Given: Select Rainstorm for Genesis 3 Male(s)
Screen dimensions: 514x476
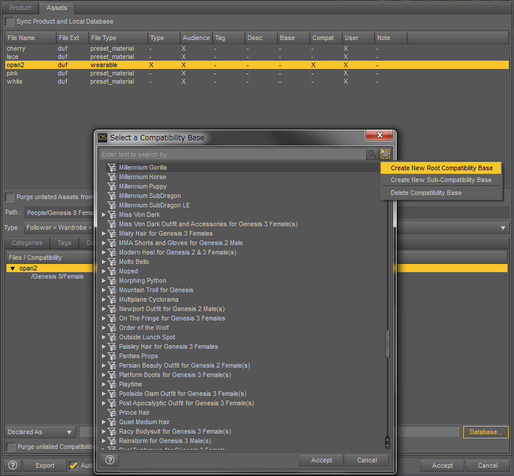Looking at the screenshot, I should click(x=165, y=441).
